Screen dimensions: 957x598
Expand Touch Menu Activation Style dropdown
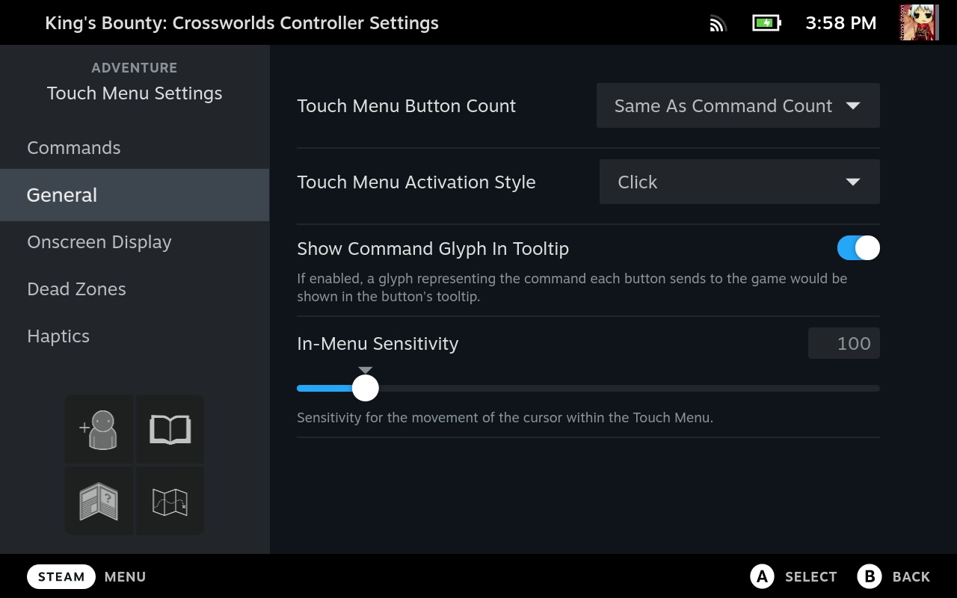coord(739,182)
